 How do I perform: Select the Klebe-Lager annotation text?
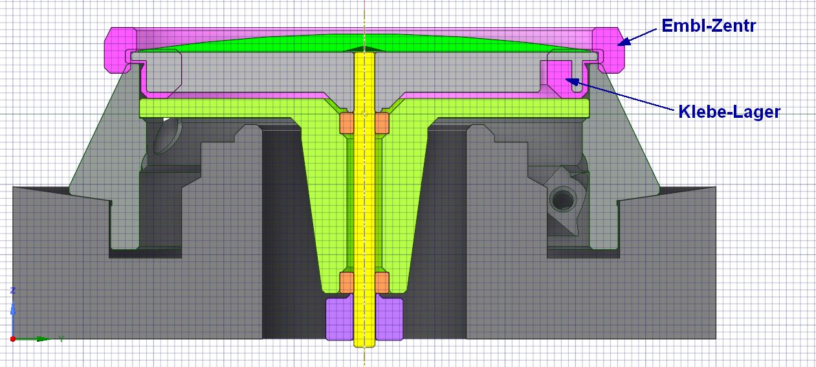click(729, 111)
